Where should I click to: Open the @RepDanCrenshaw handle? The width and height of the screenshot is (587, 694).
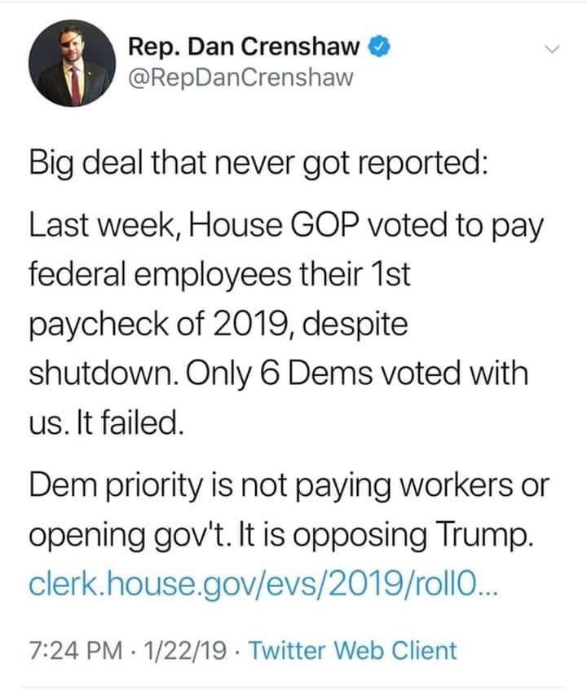tap(241, 78)
